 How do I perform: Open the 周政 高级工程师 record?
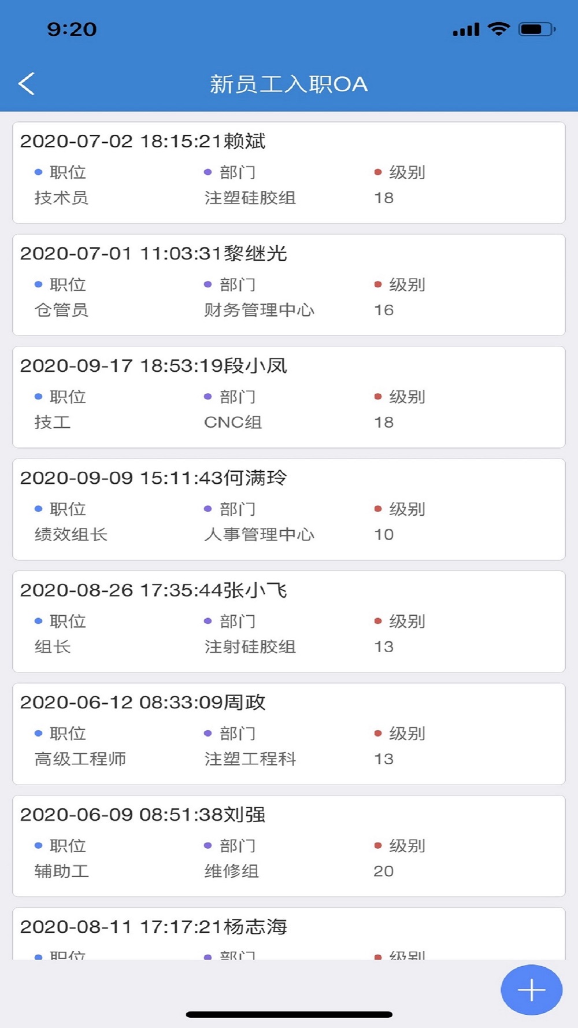coord(289,733)
